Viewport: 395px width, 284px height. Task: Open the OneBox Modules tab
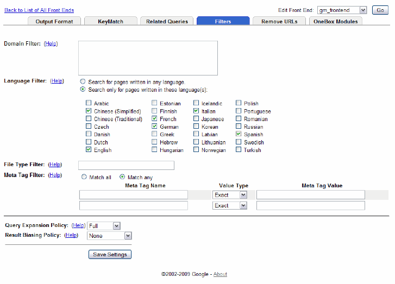click(x=336, y=21)
